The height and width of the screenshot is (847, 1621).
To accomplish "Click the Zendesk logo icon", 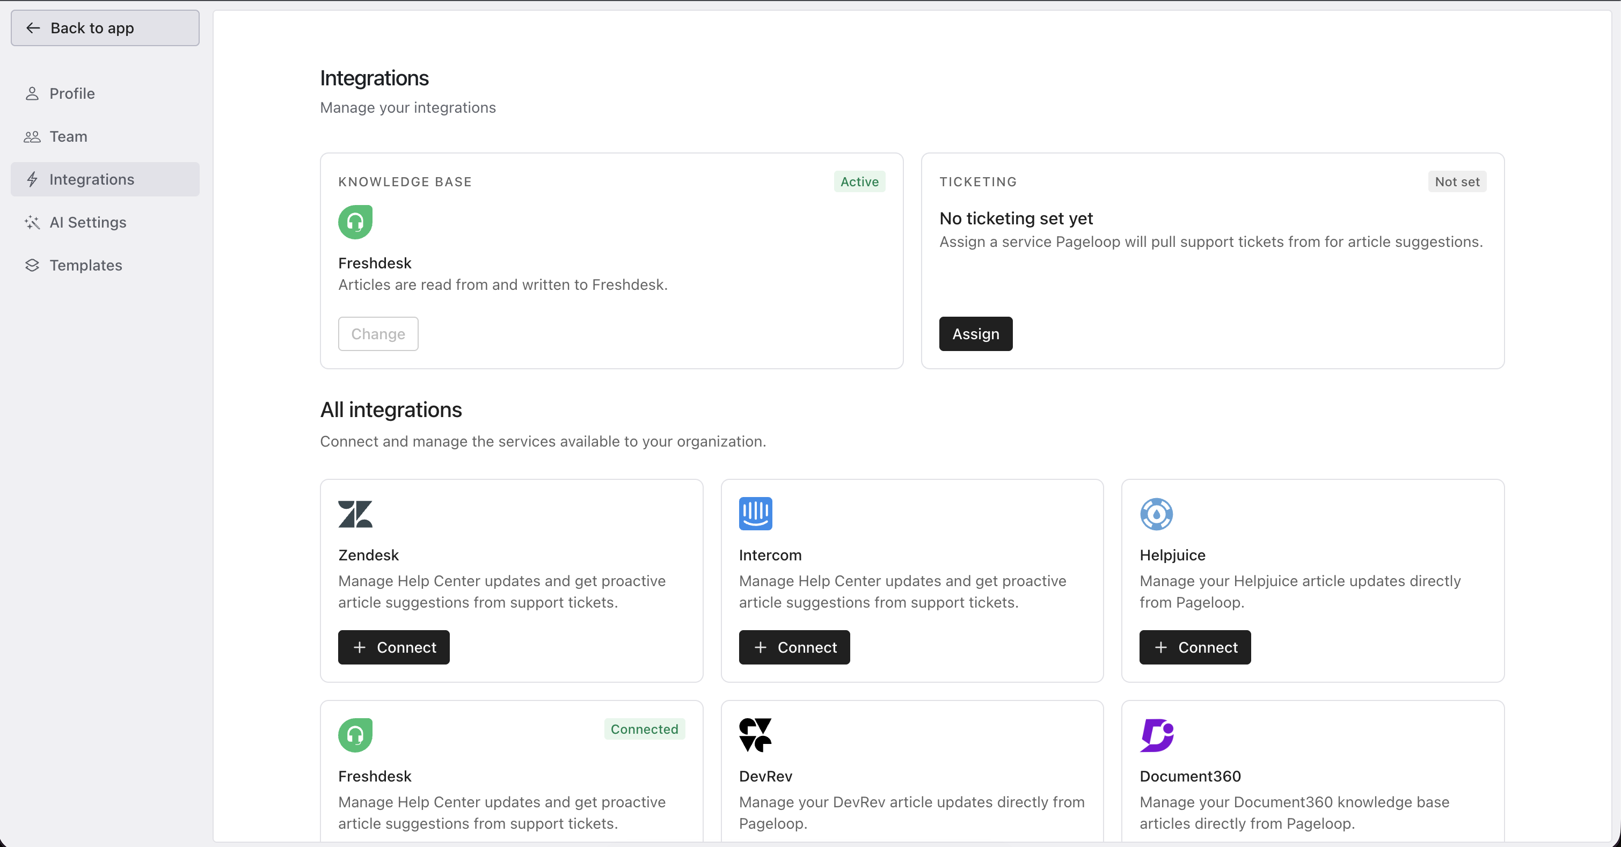I will click(355, 514).
